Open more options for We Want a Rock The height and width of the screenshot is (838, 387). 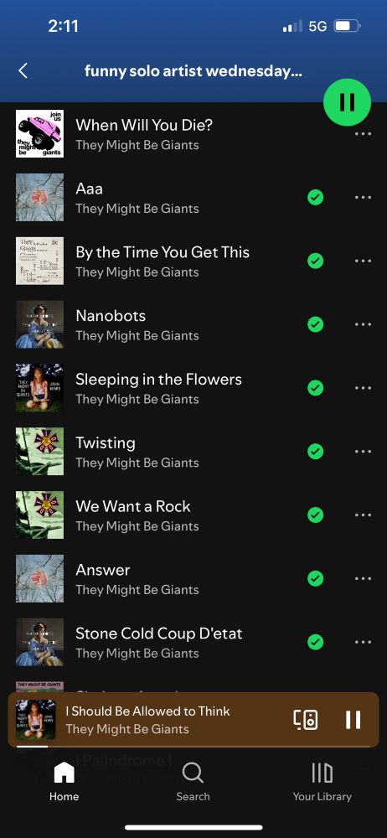(x=363, y=515)
